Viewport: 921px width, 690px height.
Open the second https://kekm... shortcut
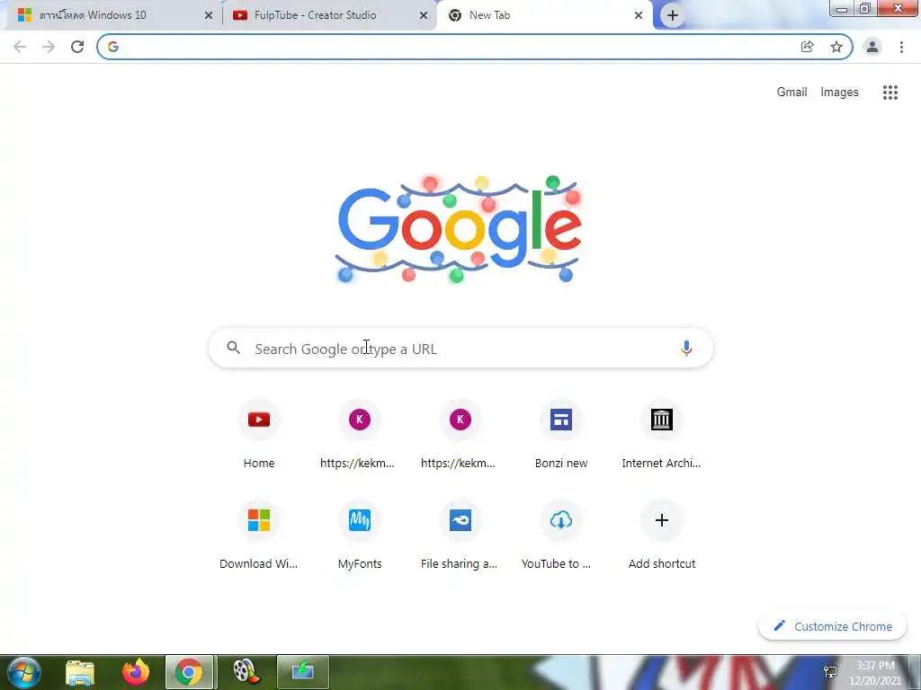(x=460, y=434)
